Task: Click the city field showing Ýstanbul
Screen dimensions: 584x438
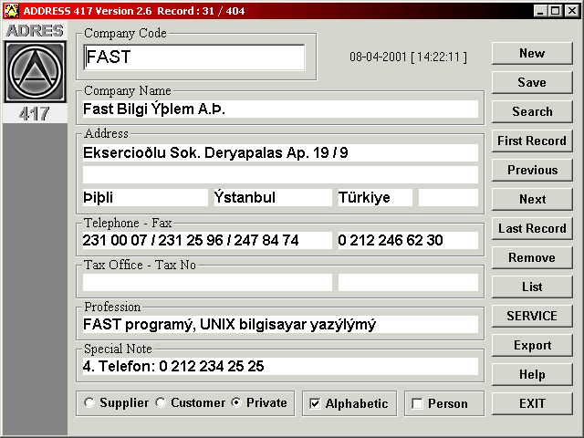Action: tap(273, 197)
